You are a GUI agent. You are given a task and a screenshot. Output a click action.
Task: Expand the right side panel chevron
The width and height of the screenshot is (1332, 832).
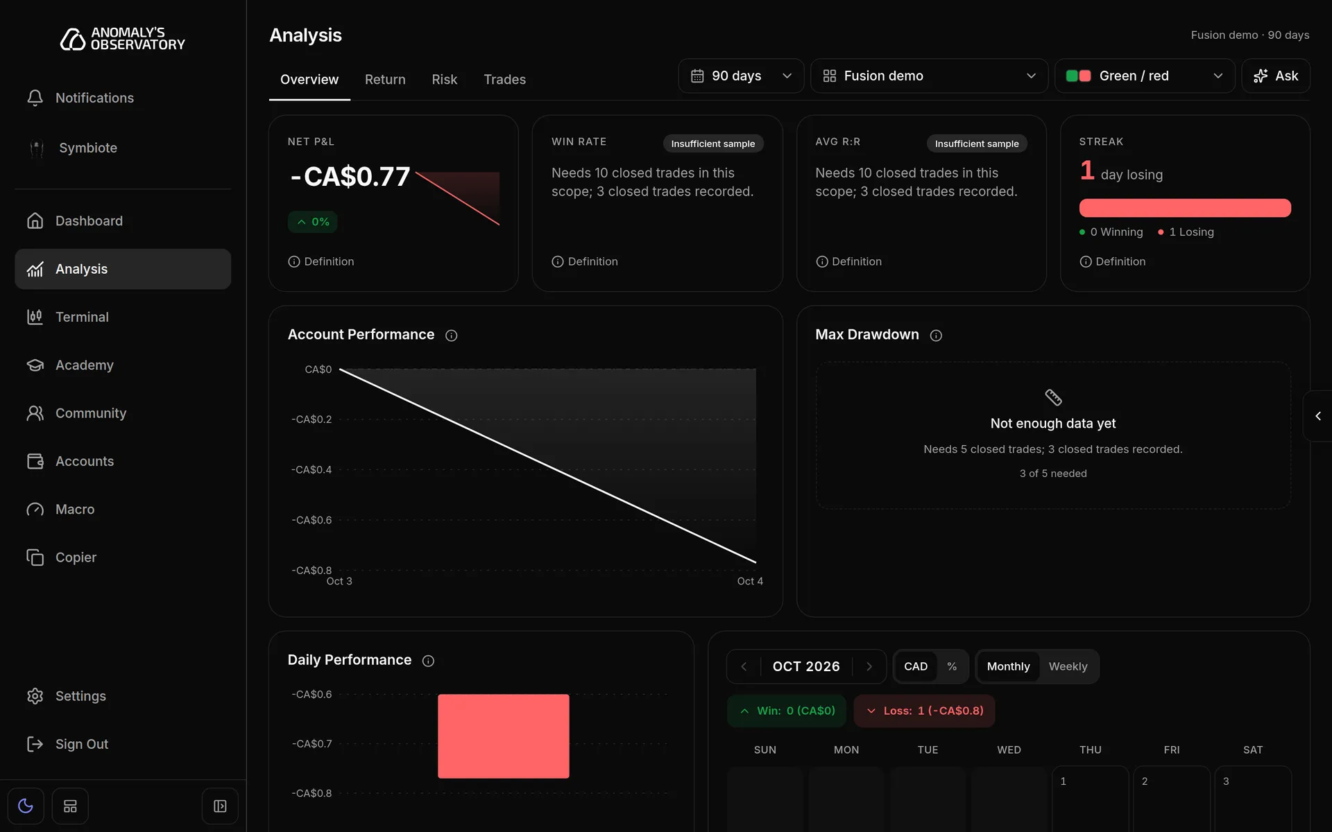pyautogui.click(x=1318, y=416)
